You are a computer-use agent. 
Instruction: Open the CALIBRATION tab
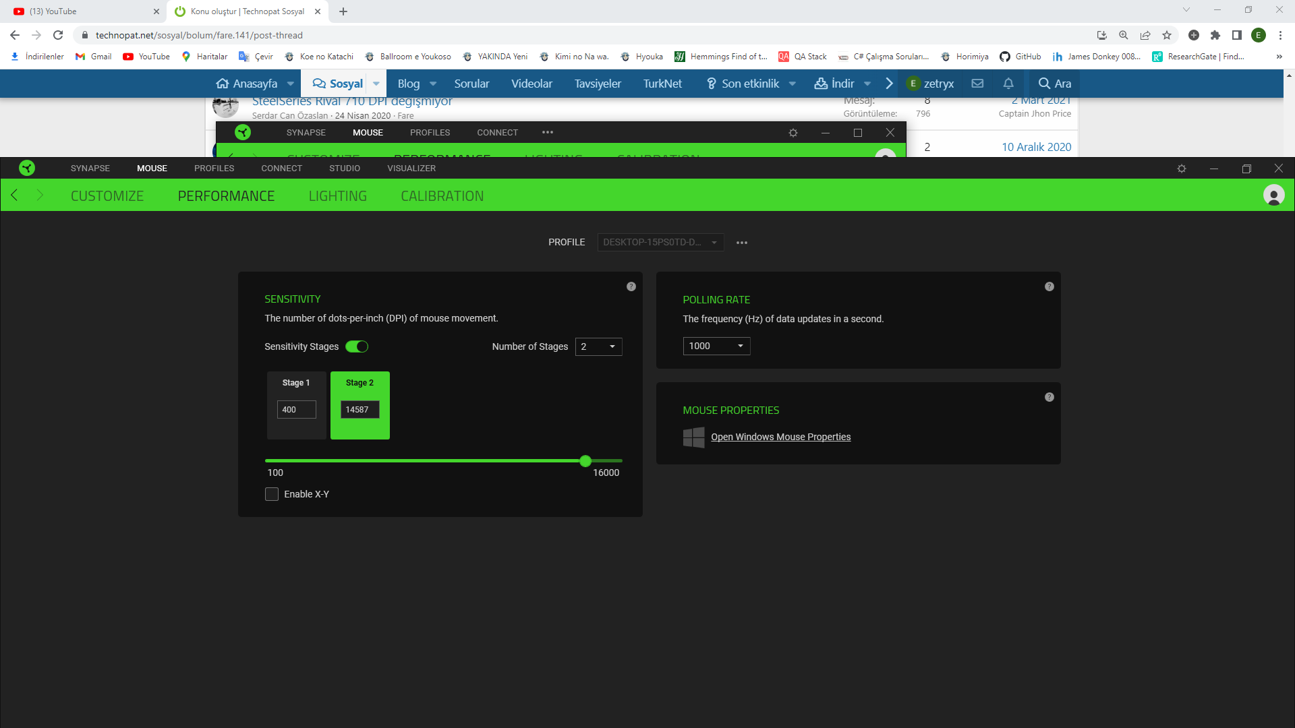click(x=442, y=196)
